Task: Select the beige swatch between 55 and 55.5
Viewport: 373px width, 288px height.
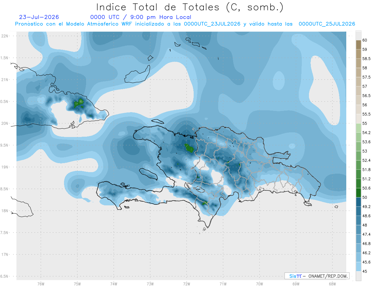Action: (x=358, y=119)
